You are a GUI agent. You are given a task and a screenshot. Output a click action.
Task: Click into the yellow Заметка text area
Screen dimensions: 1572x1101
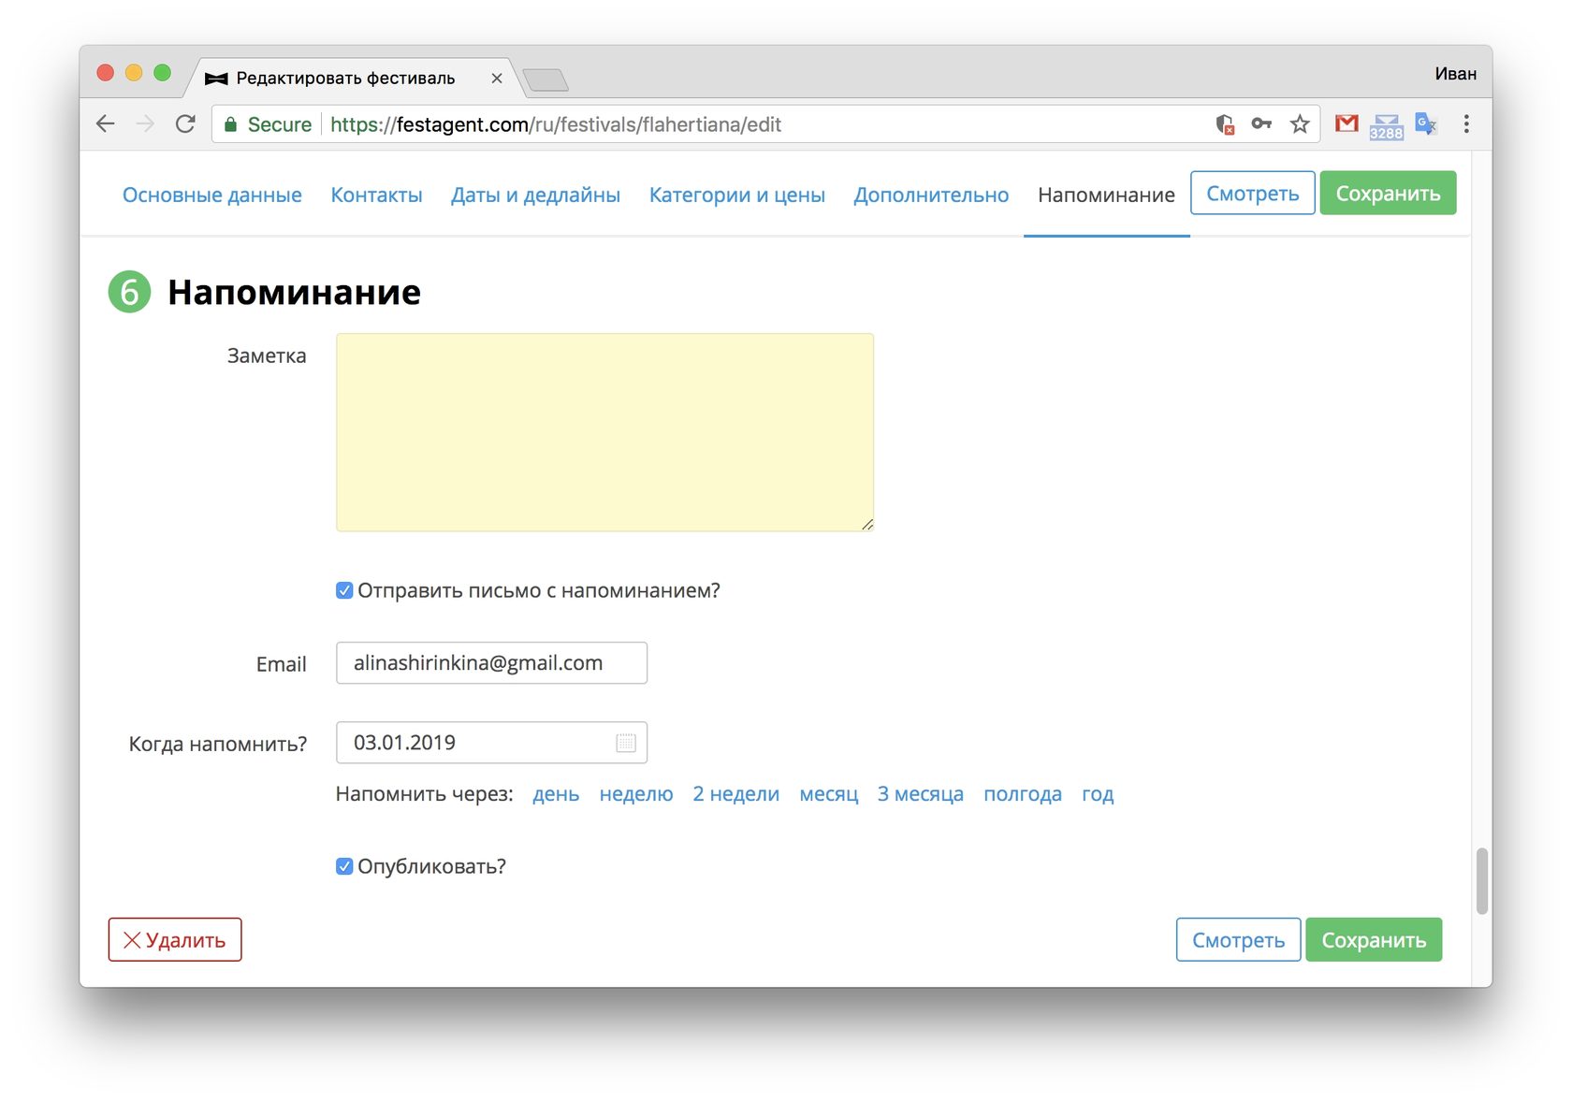pyautogui.click(x=604, y=432)
